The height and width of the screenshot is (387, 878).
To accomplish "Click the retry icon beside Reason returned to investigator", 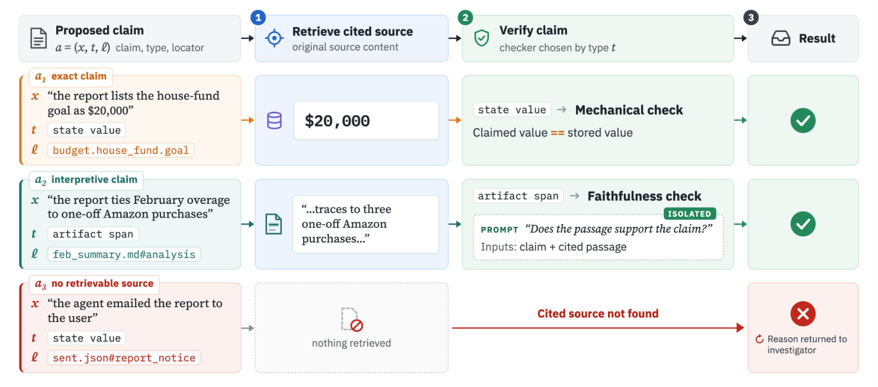I will [x=760, y=339].
